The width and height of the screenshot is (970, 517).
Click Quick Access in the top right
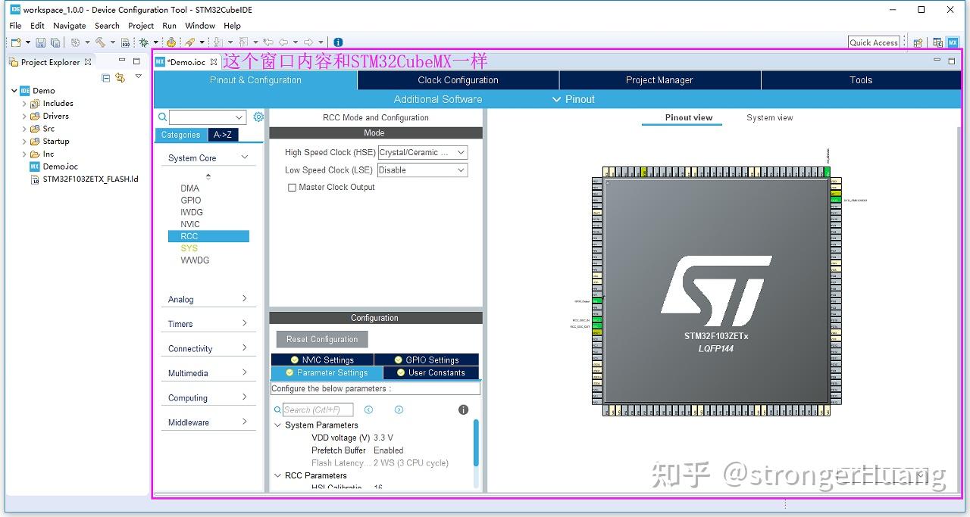[x=875, y=42]
